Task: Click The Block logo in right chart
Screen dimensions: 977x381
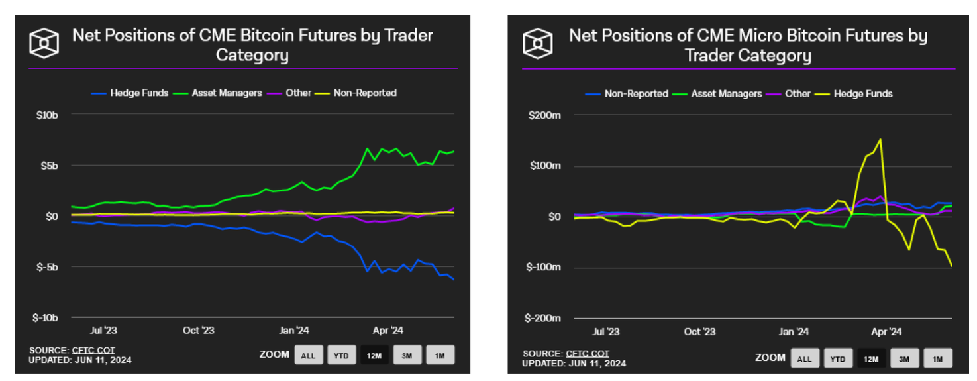Action: pos(537,43)
